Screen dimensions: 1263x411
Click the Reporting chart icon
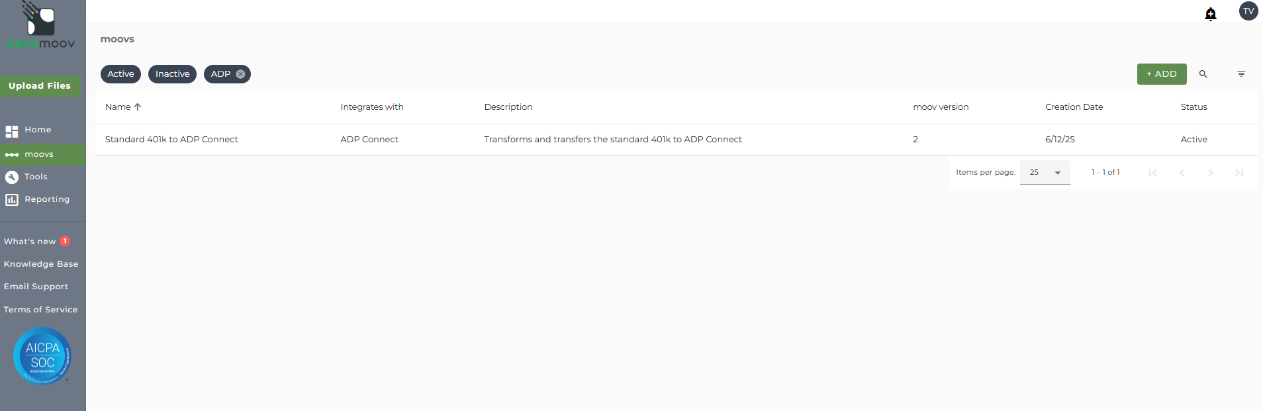coord(12,200)
